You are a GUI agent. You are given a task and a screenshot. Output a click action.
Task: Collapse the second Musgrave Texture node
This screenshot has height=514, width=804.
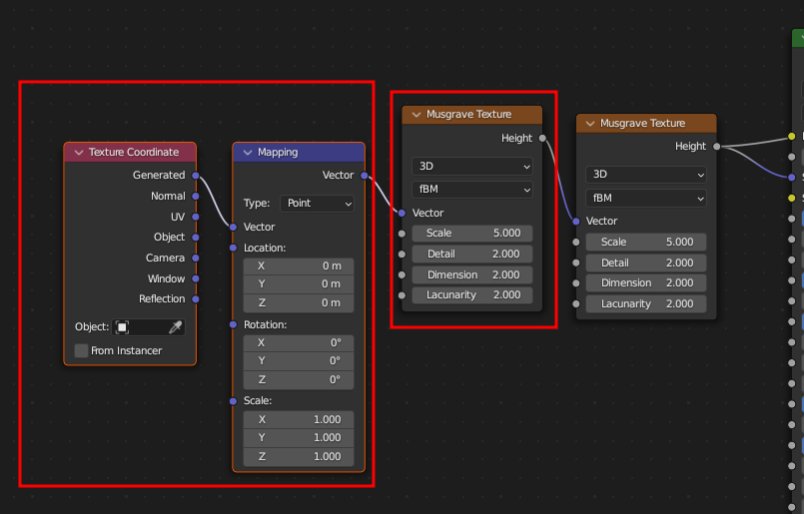point(590,123)
